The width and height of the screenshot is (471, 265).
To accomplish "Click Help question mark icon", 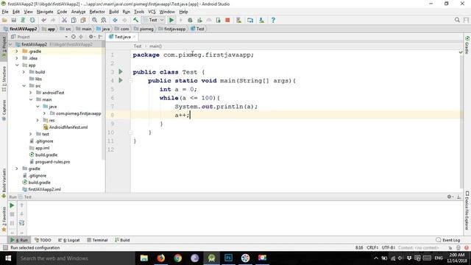I will (273, 20).
